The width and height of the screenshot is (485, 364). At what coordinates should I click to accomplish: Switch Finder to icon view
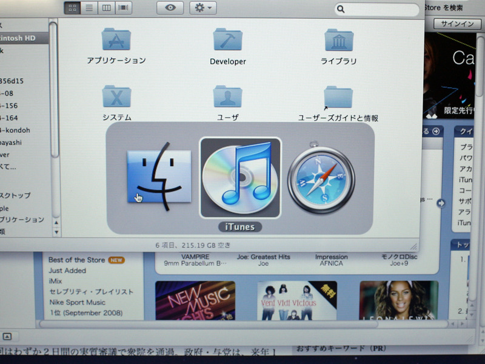[72, 8]
